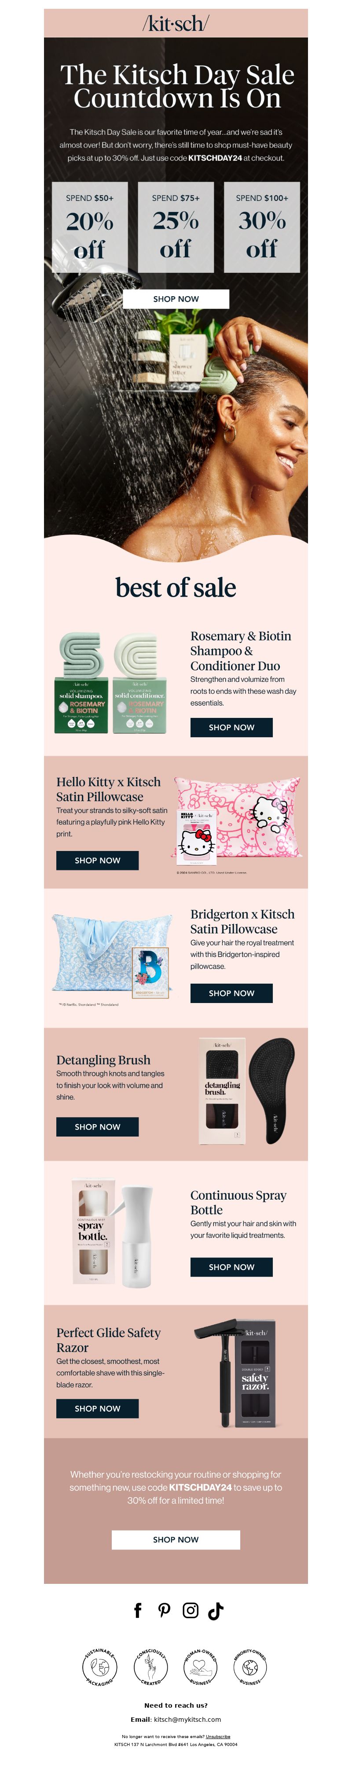
Task: Click the Consciously Created badge
Action: (150, 1668)
